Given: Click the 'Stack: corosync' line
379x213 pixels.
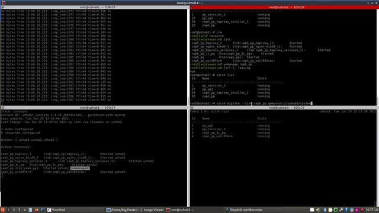Looking at the screenshot, I should [x=14, y=112].
